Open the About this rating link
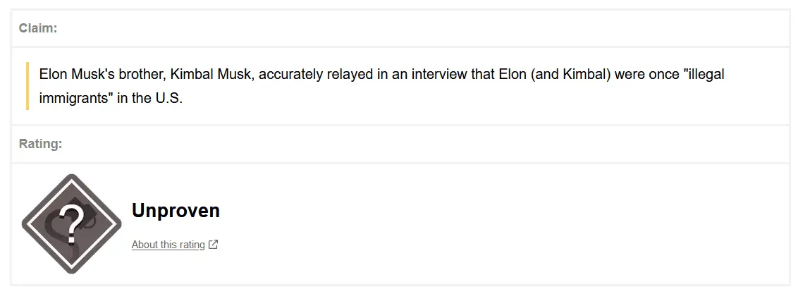This screenshot has height=294, width=798. click(168, 245)
